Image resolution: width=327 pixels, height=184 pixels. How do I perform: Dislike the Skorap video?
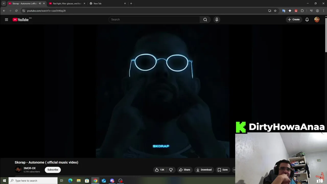[x=171, y=170]
